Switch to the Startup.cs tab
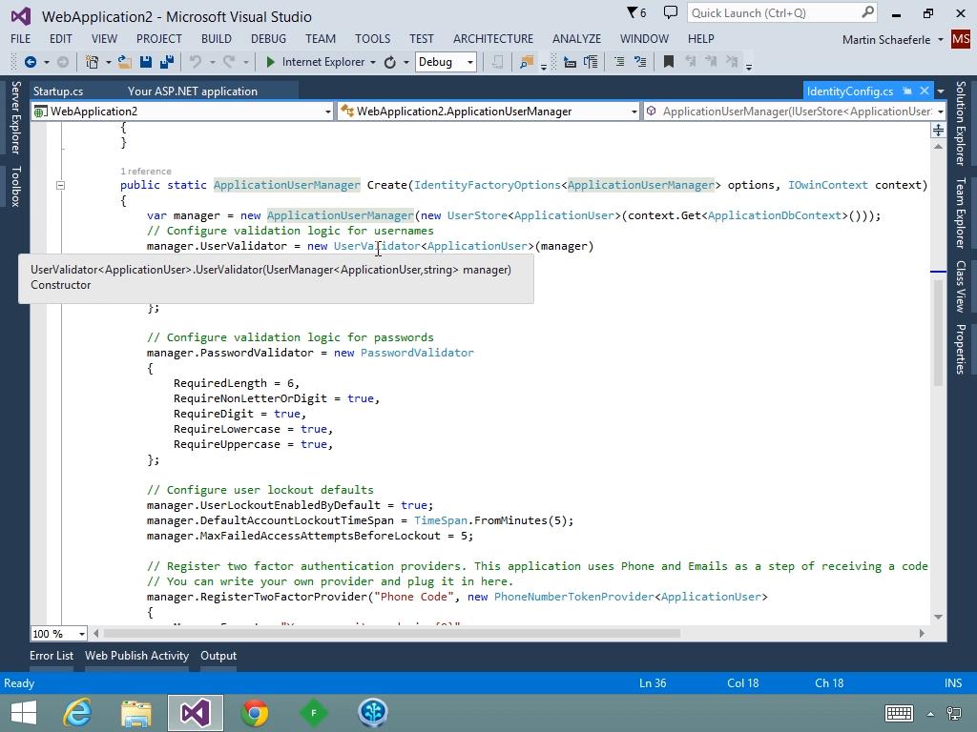This screenshot has width=977, height=732. pos(58,91)
